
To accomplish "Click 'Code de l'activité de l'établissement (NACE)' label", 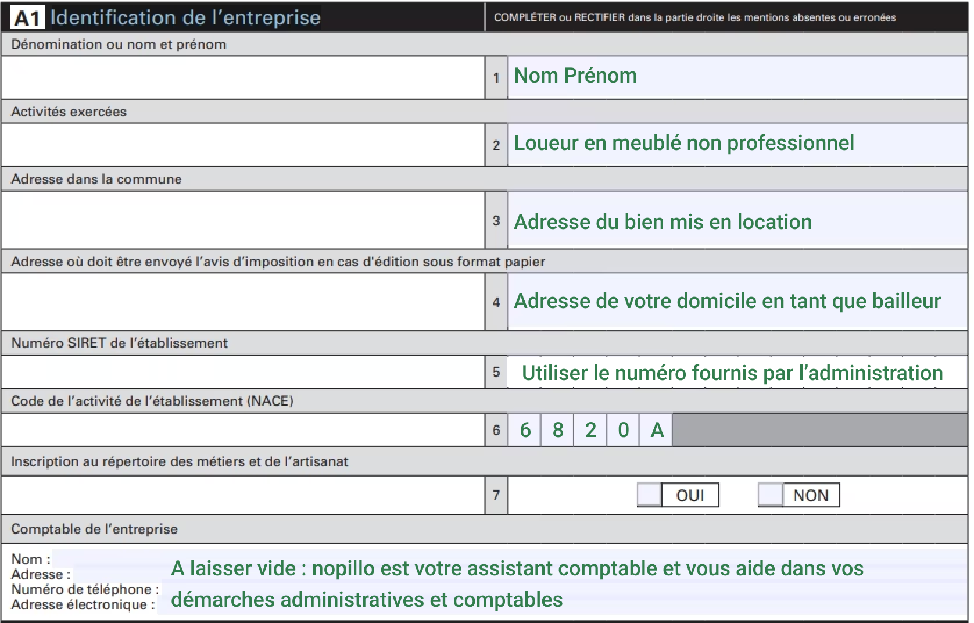I will 152,401.
